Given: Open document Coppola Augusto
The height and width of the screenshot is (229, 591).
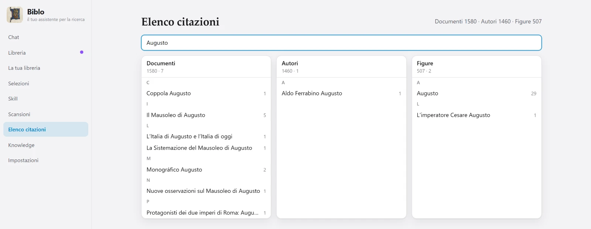Looking at the screenshot, I should pyautogui.click(x=206, y=93).
